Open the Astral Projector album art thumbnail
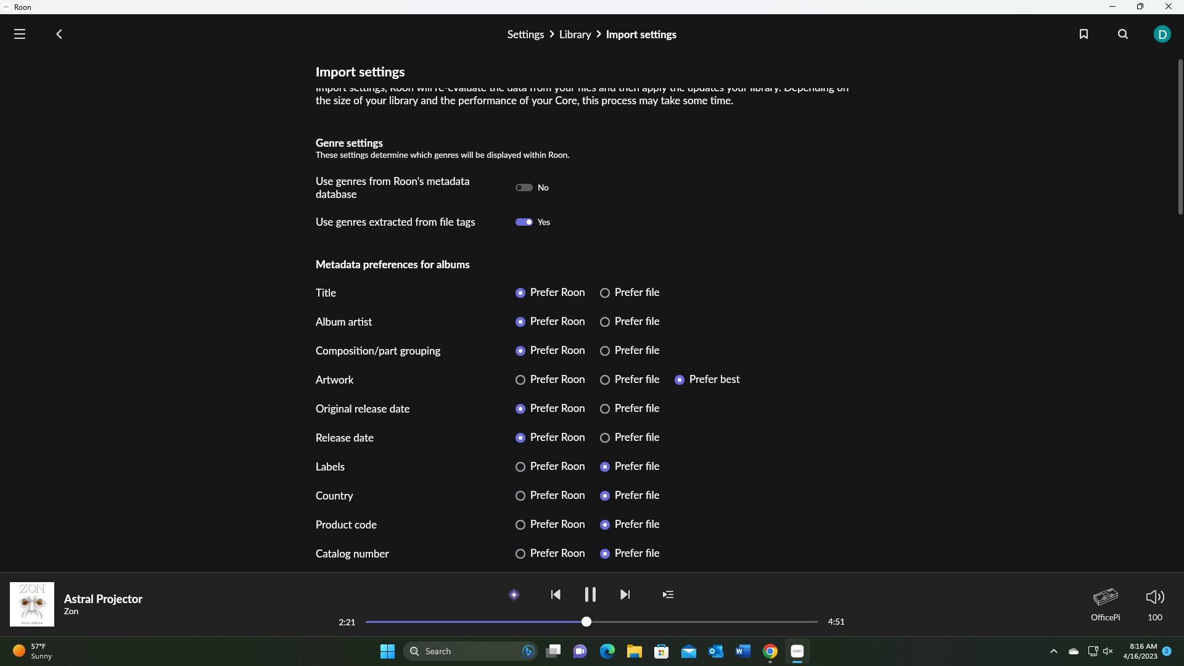The height and width of the screenshot is (666, 1184). coord(32,604)
